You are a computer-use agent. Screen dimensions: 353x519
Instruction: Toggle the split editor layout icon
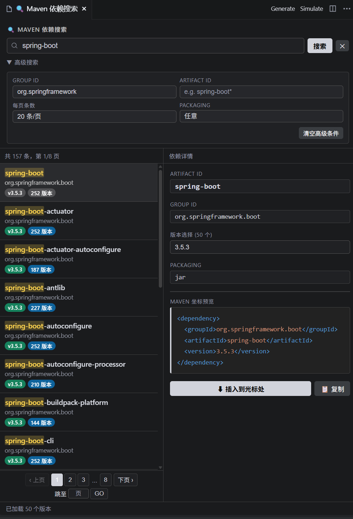tap(333, 9)
